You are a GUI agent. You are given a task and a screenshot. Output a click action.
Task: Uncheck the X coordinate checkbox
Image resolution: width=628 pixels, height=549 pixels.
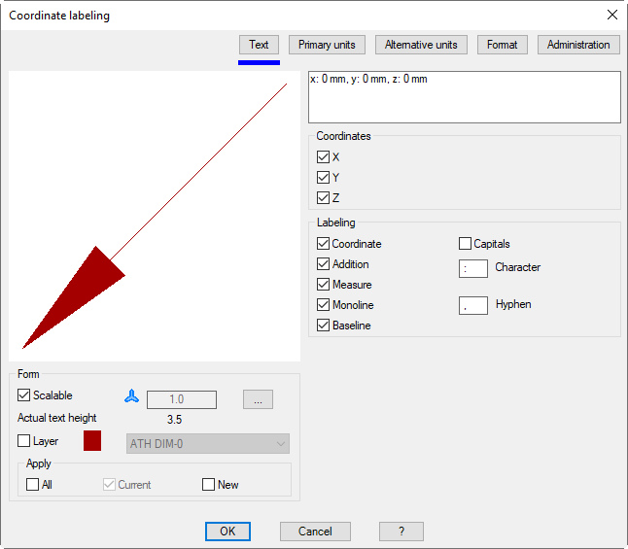tap(323, 156)
